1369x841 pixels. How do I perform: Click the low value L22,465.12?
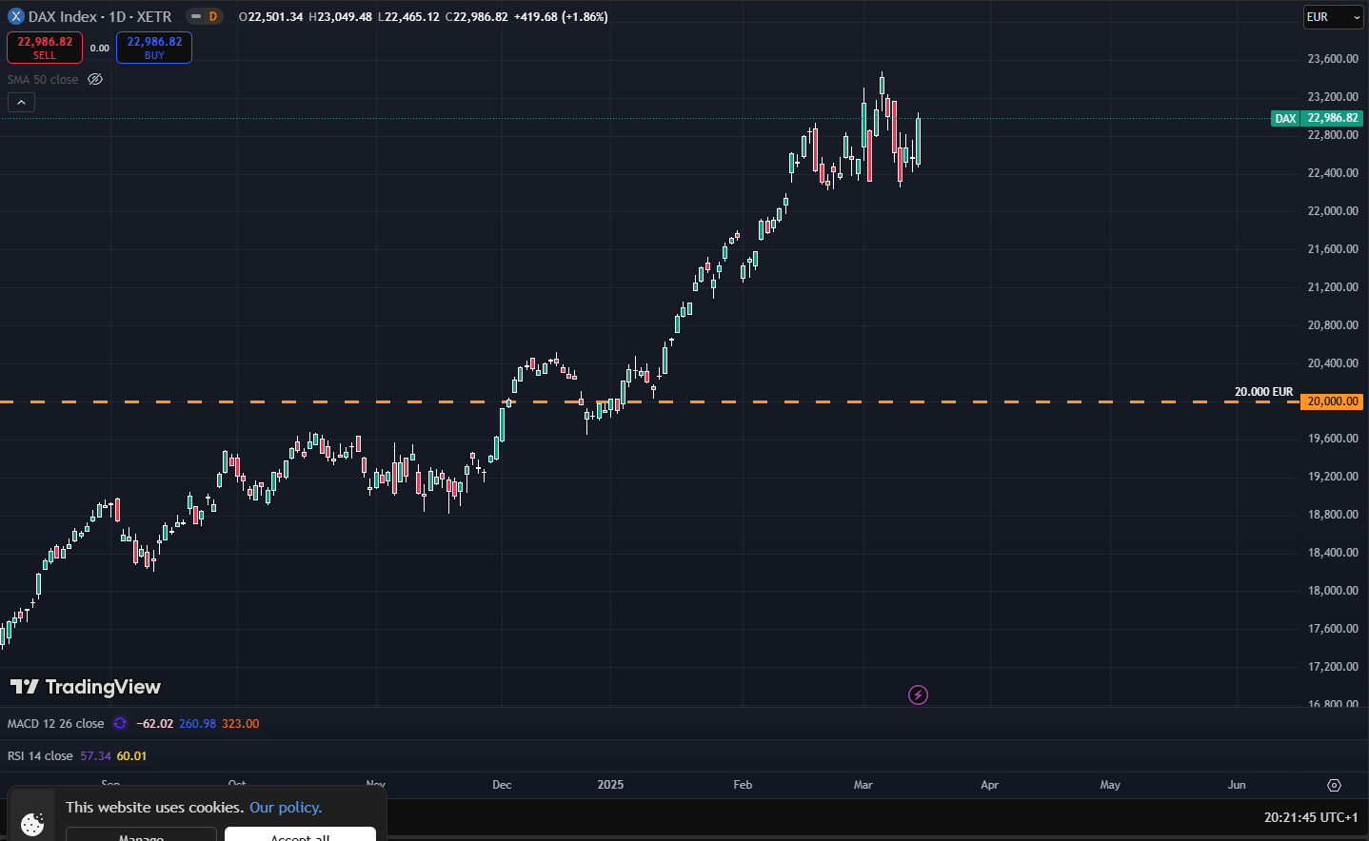(408, 17)
